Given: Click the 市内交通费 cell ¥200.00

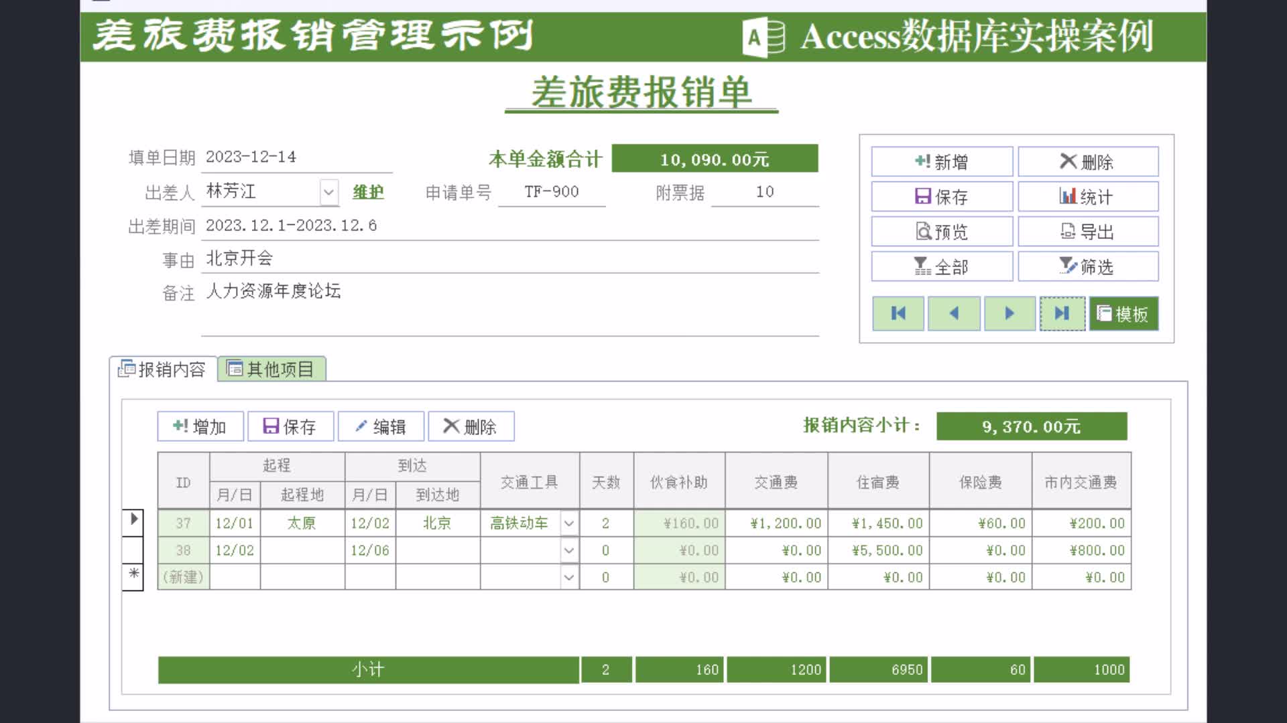Looking at the screenshot, I should 1081,524.
